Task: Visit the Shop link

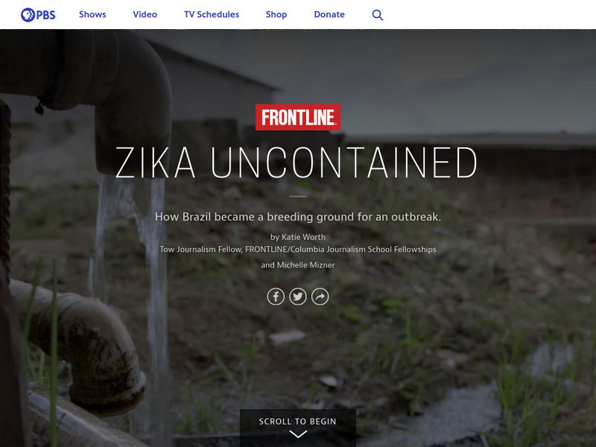Action: pyautogui.click(x=276, y=14)
